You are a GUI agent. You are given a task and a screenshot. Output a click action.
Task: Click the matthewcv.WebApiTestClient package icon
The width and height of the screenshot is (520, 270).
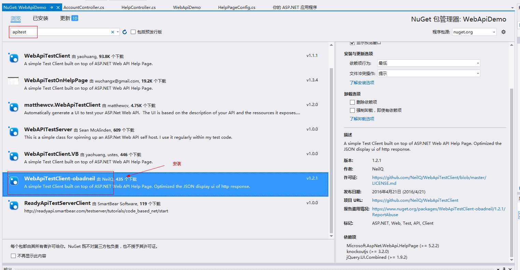point(13,107)
